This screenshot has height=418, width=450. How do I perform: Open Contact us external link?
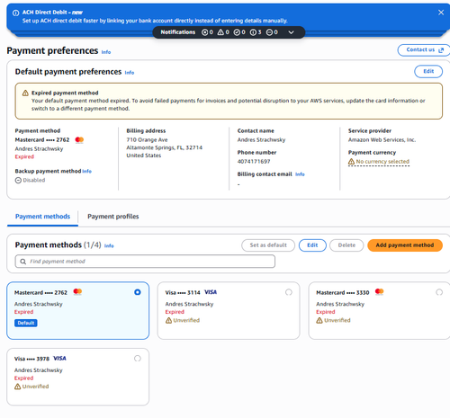point(424,50)
